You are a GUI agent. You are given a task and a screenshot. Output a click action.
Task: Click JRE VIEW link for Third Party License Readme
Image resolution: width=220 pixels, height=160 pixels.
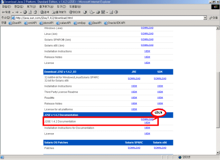point(134,92)
